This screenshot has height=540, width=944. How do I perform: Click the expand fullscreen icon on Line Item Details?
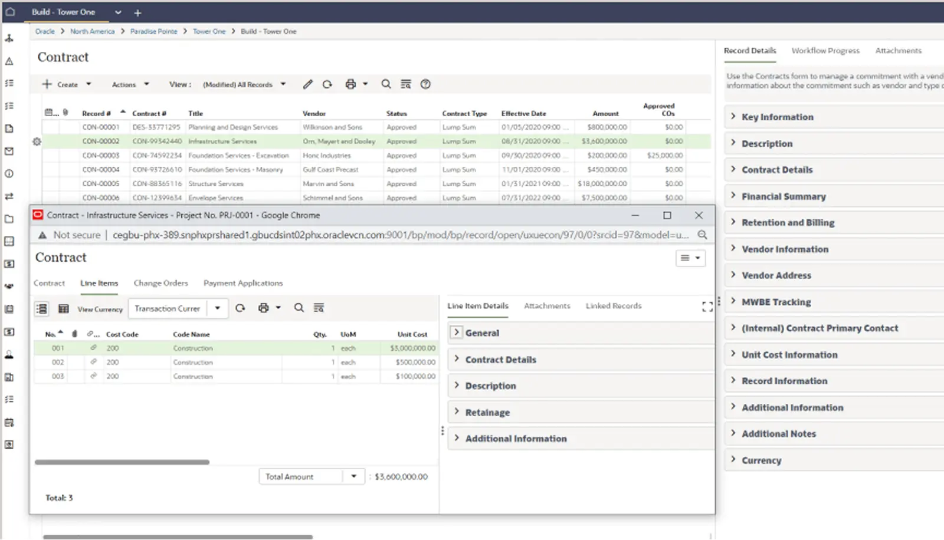coord(707,306)
